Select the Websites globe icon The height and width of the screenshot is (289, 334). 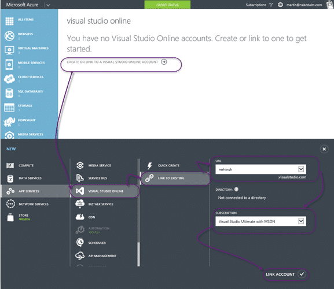click(9, 36)
